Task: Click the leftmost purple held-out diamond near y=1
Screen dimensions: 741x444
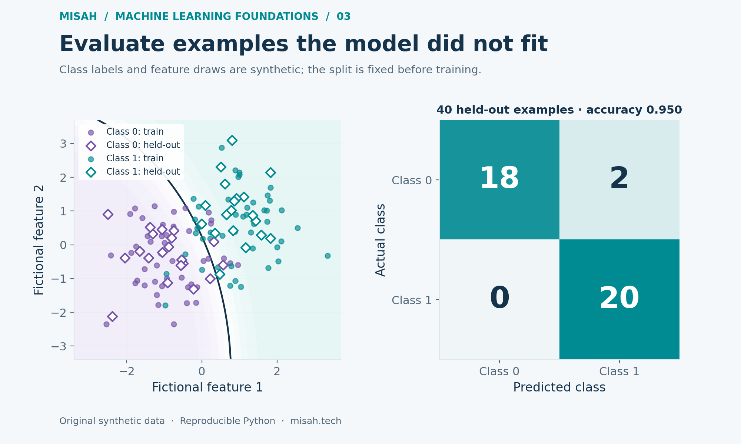Action: pyautogui.click(x=108, y=214)
